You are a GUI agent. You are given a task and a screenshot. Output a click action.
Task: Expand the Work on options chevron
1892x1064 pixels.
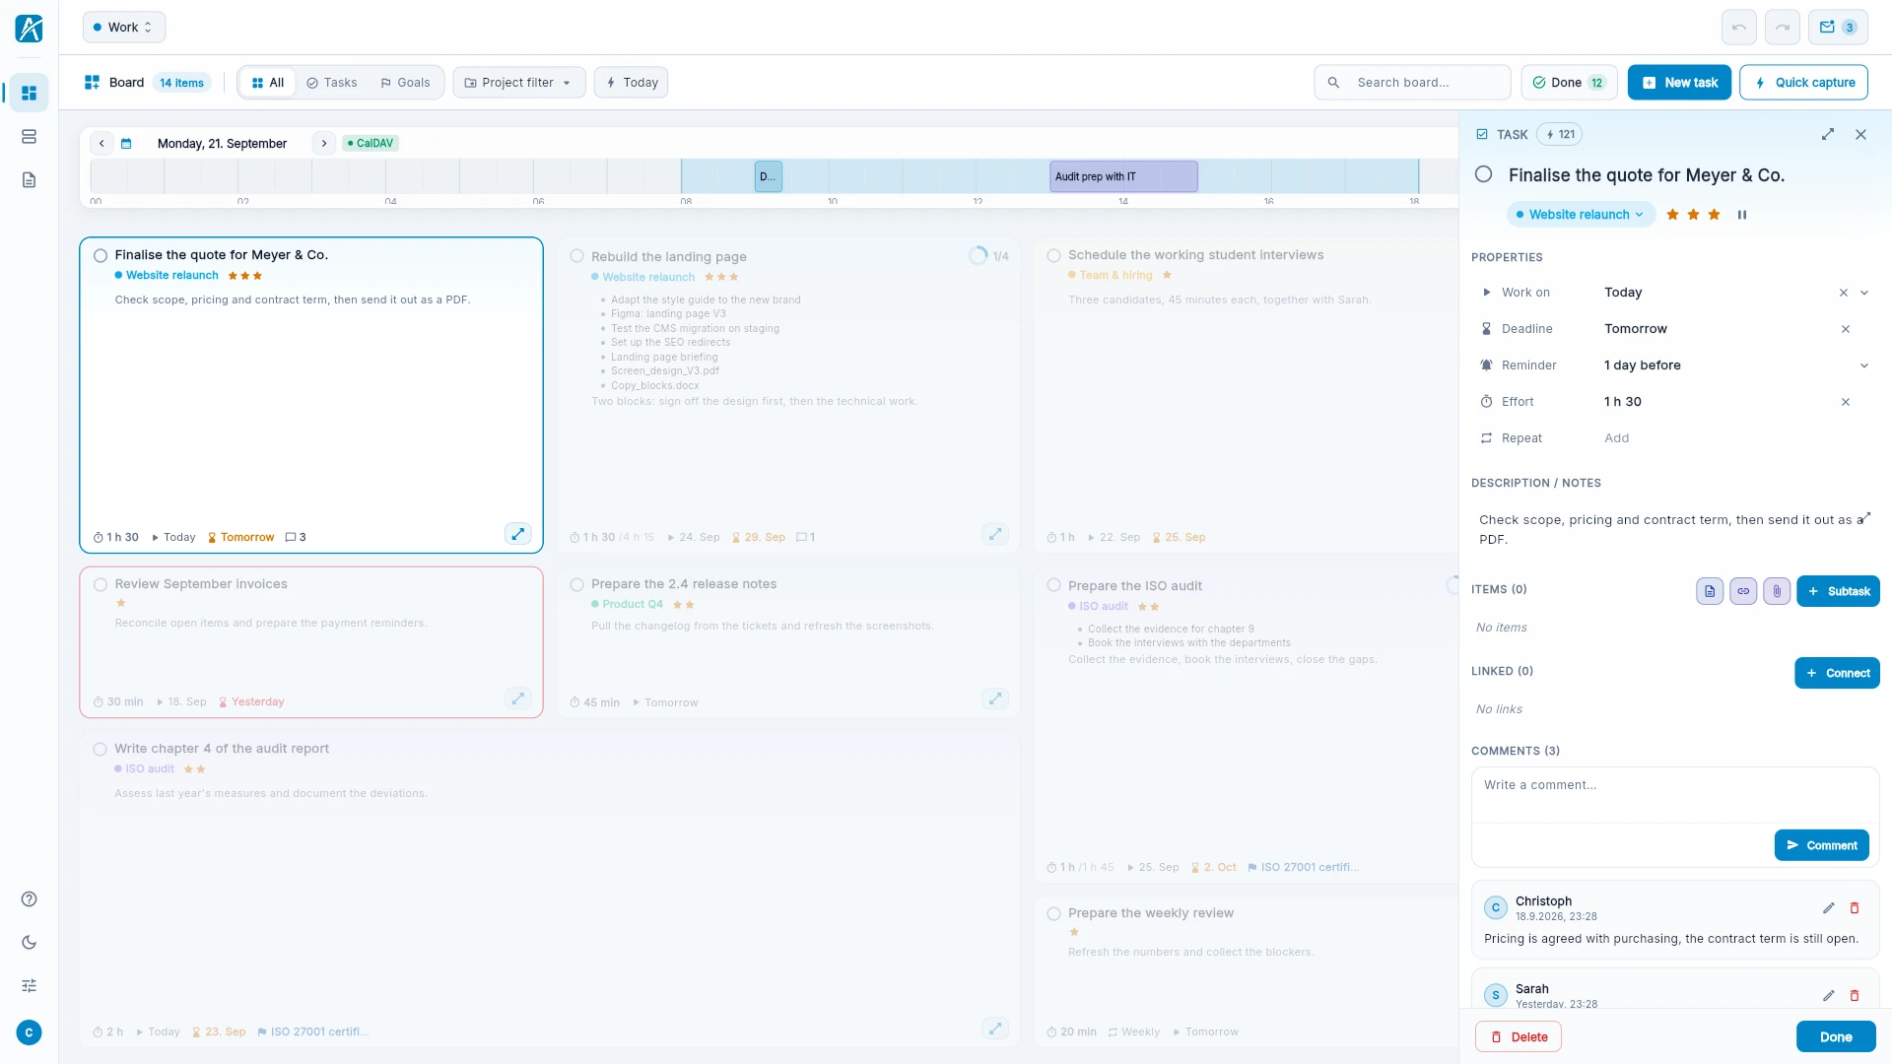click(x=1864, y=293)
